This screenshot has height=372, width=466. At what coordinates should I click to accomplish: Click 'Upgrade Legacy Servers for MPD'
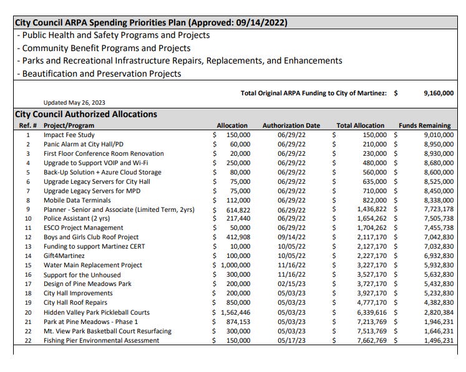[x=92, y=191]
